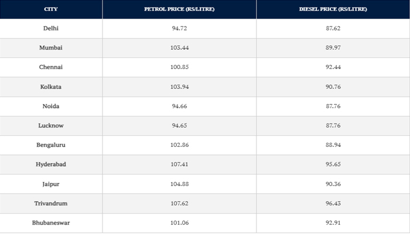
Task: Select the Jaipur city cell
Action: tap(51, 184)
